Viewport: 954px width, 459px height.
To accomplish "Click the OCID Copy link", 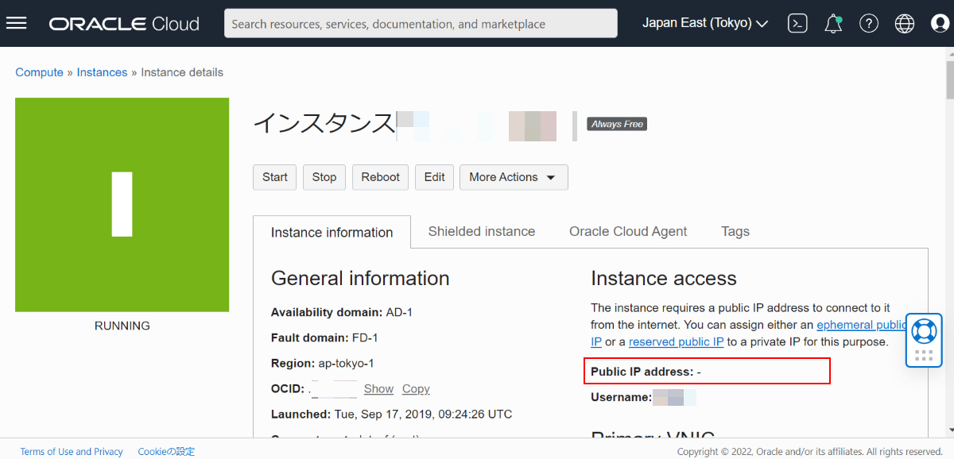I will click(x=416, y=389).
